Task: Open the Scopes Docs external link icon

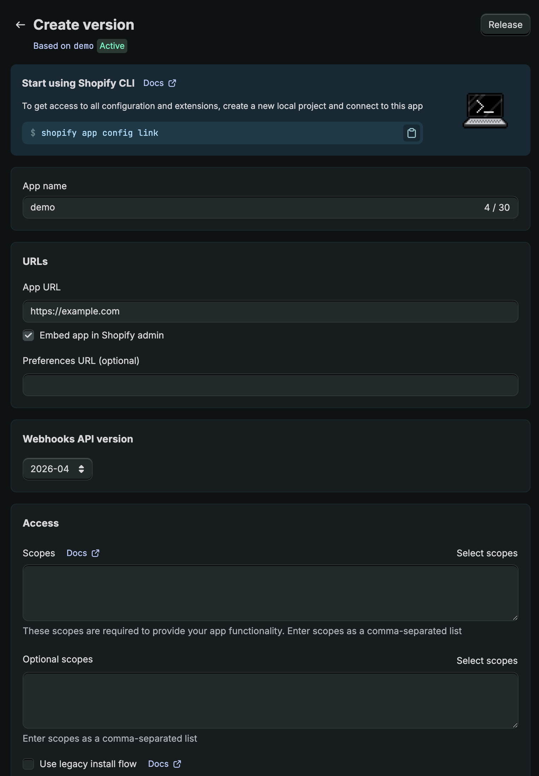Action: 95,553
